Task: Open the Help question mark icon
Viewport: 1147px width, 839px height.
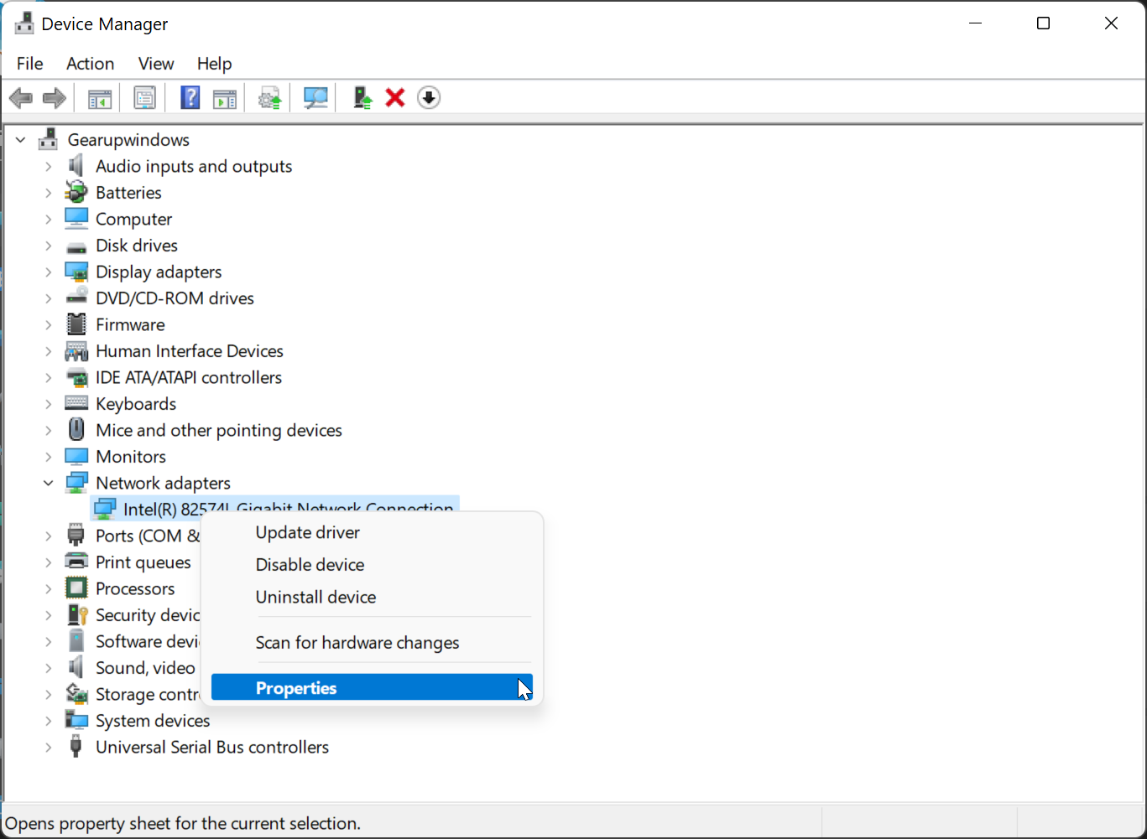Action: tap(190, 98)
